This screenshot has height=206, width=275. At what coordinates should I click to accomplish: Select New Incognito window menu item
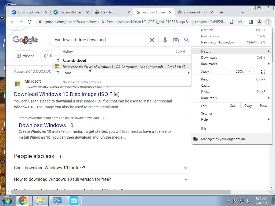pyautogui.click(x=231, y=42)
